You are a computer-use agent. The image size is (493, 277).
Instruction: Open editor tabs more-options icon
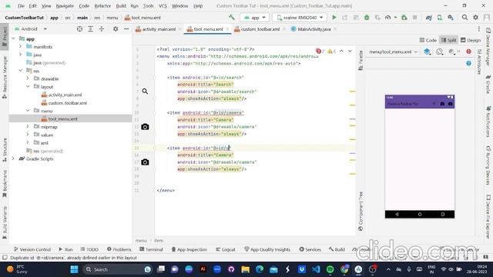click(479, 29)
